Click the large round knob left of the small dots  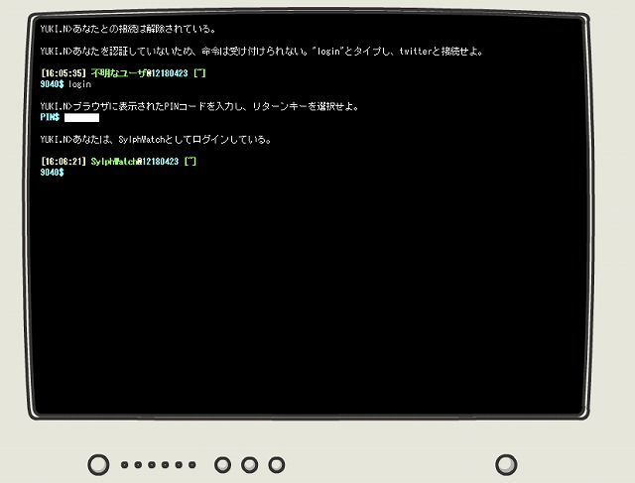pyautogui.click(x=98, y=464)
